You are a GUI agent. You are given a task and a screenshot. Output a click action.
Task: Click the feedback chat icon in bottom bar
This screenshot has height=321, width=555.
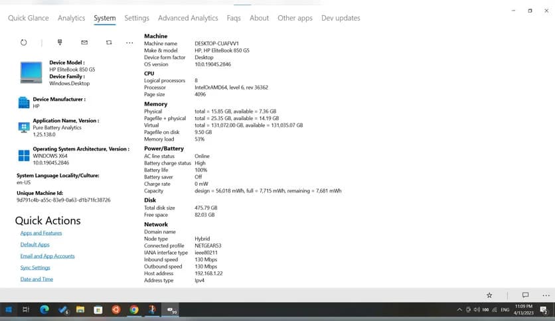point(525,295)
